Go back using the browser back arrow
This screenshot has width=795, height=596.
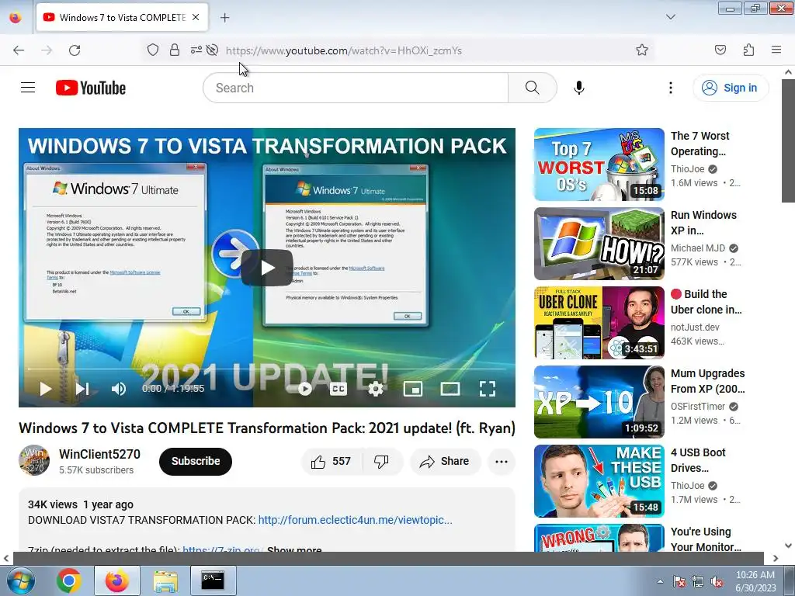click(x=19, y=50)
